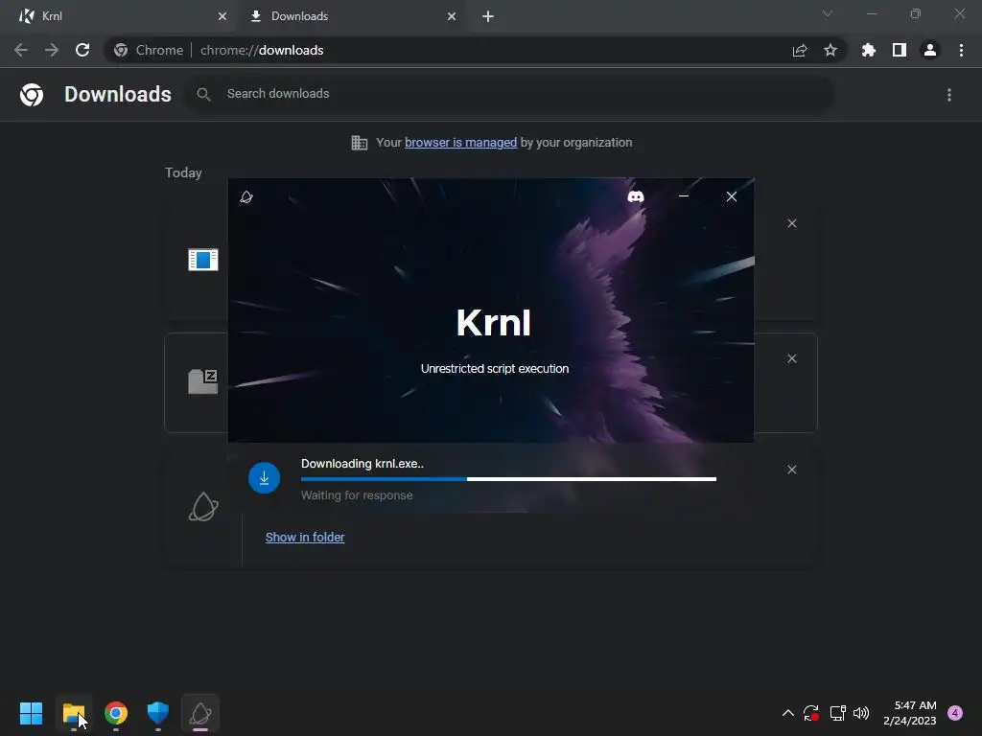Toggle the browser side panel
The height and width of the screenshot is (736, 982).
900,50
